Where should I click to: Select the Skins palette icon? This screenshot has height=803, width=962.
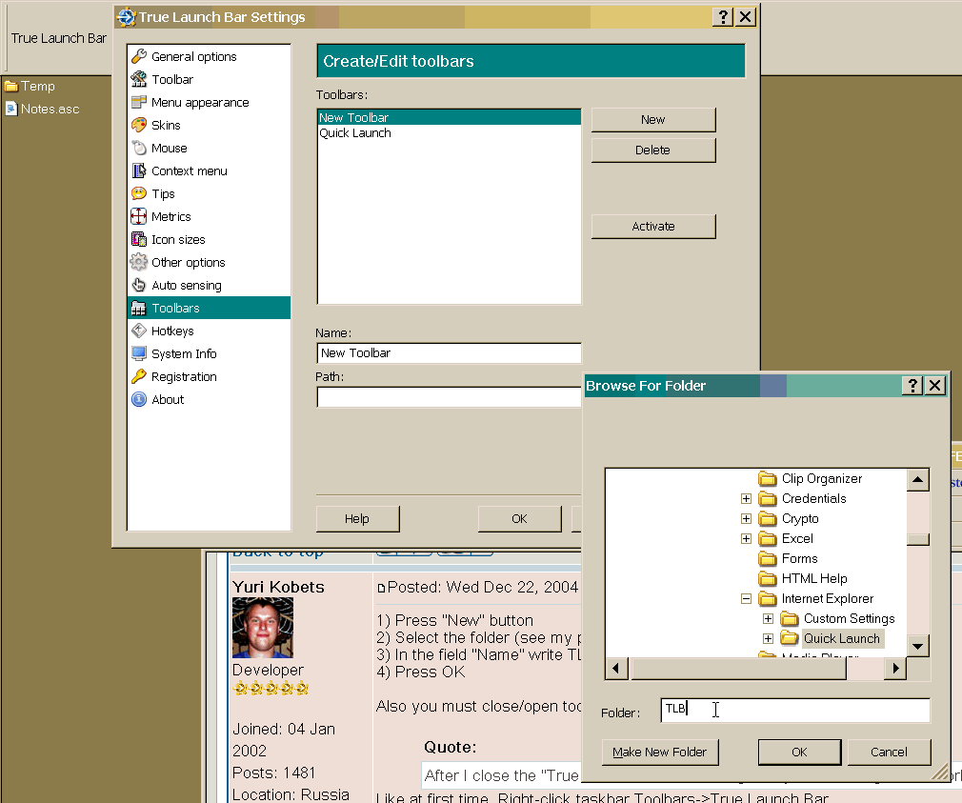pyautogui.click(x=139, y=125)
